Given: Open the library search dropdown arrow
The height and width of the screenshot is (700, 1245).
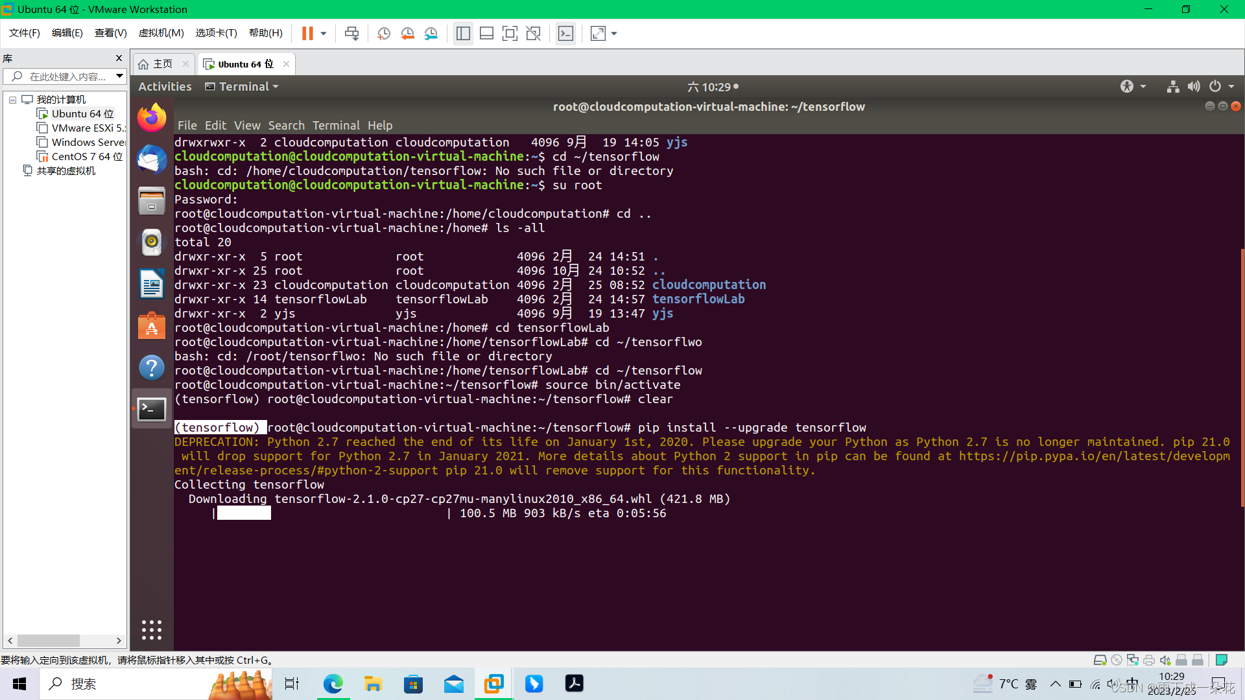Looking at the screenshot, I should coord(119,76).
